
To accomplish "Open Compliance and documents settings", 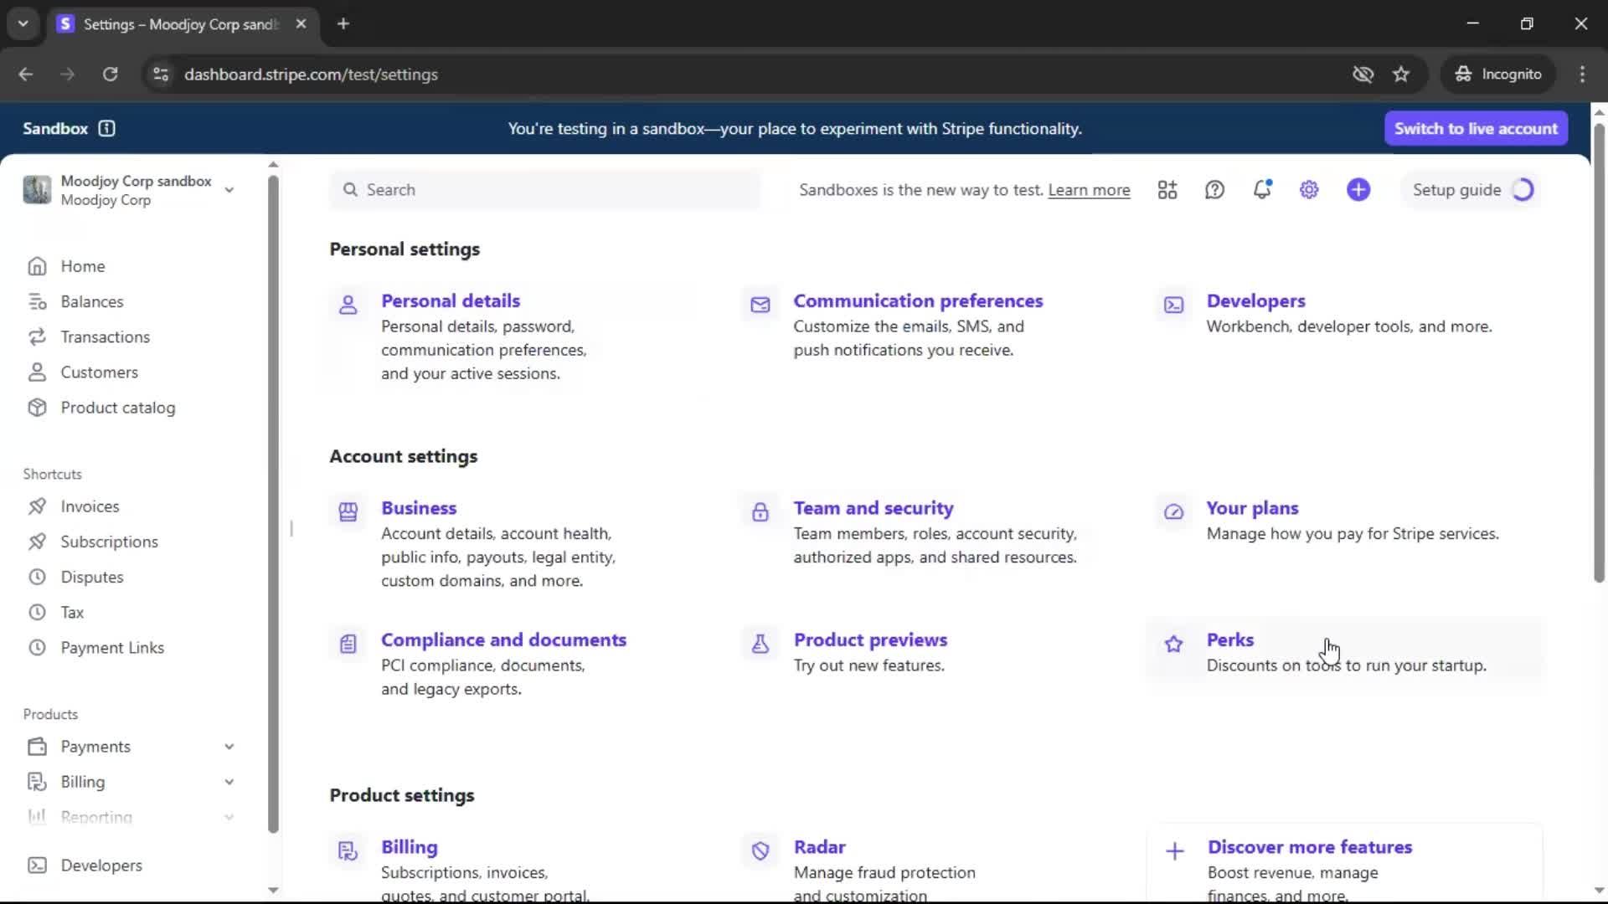I will point(503,639).
